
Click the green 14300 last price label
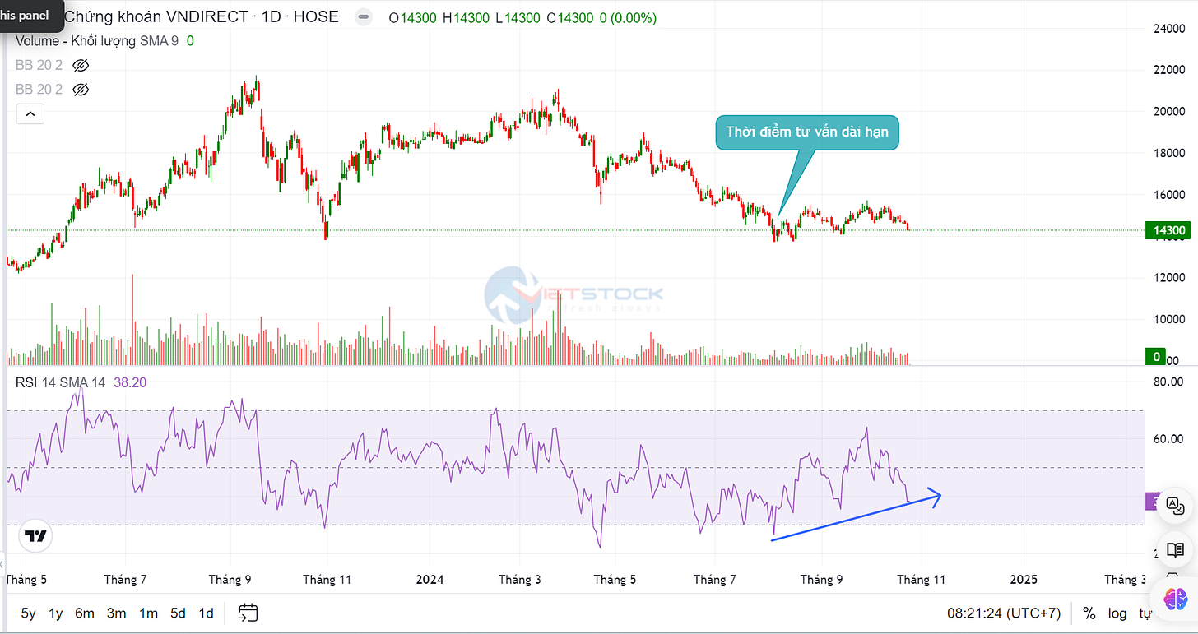[x=1168, y=230]
